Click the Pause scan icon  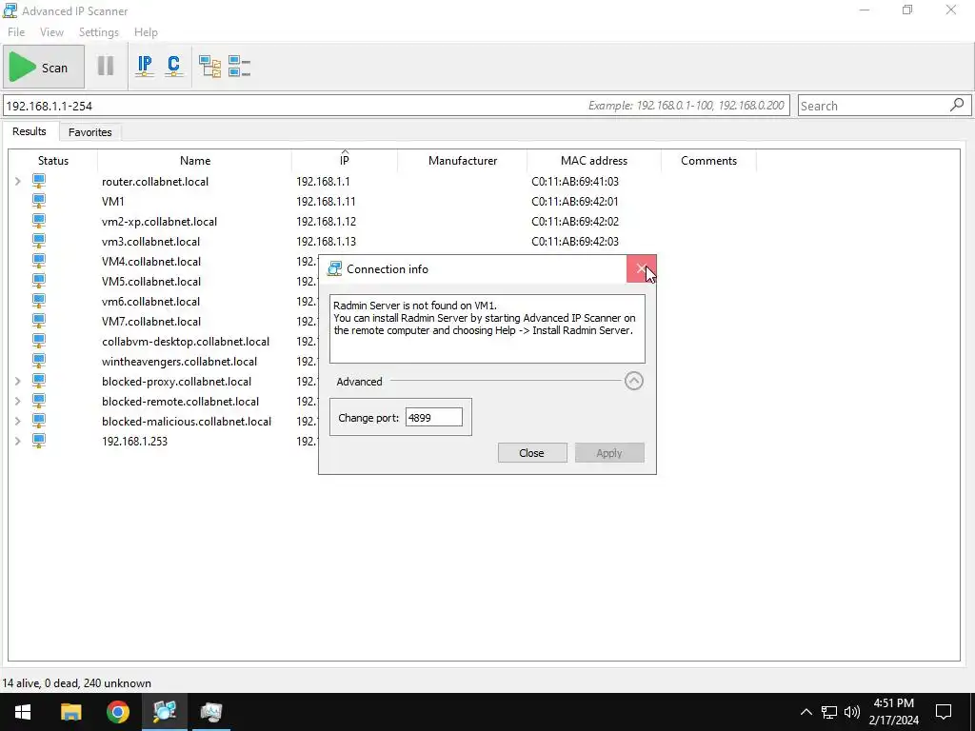(x=106, y=66)
